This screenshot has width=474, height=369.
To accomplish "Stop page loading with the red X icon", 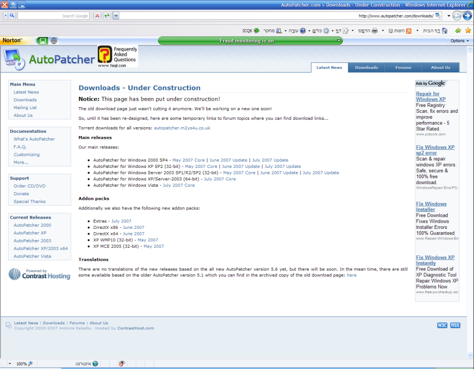I will [x=97, y=16].
